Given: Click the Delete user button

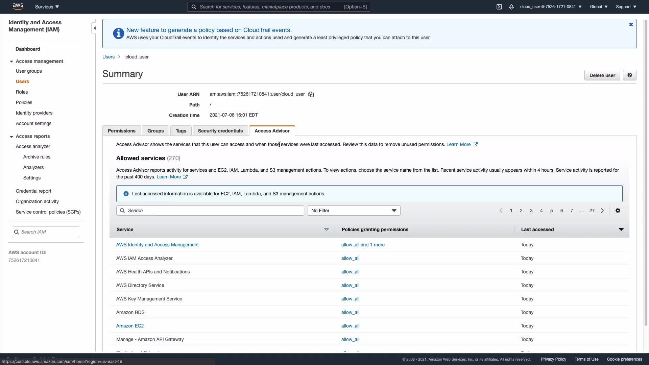Looking at the screenshot, I should click(602, 75).
